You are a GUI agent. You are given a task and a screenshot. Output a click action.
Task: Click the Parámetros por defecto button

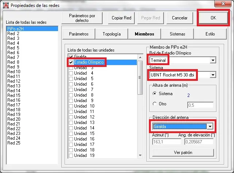tap(82, 18)
